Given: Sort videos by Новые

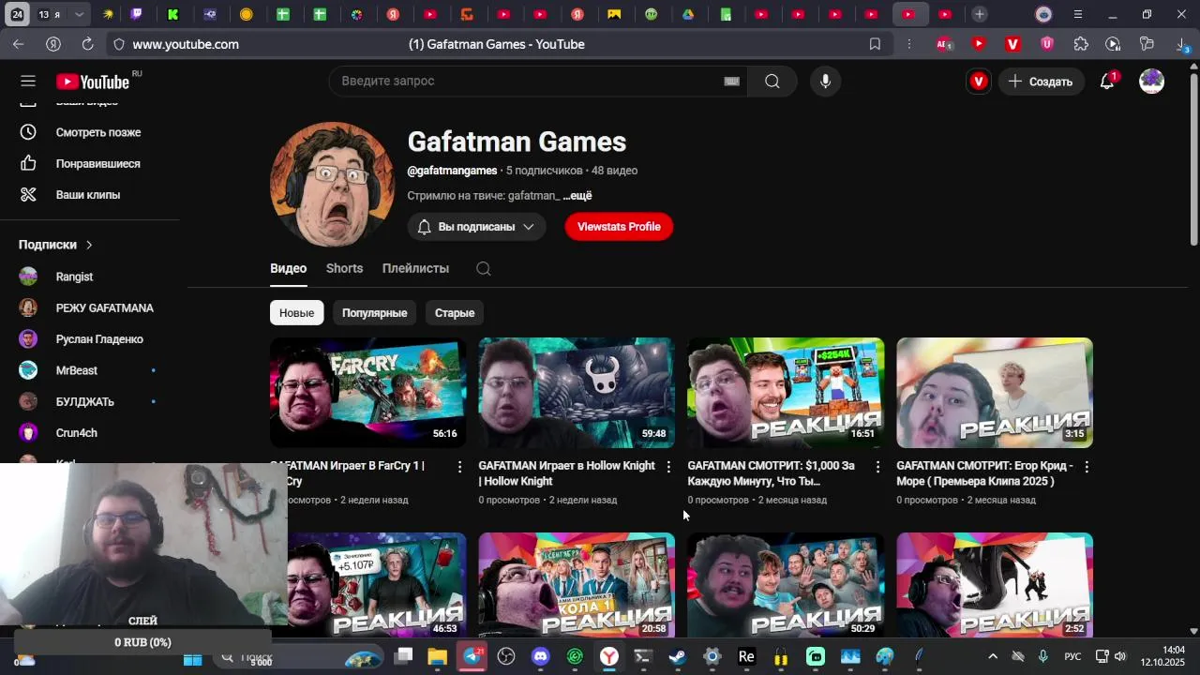Looking at the screenshot, I should coord(296,313).
